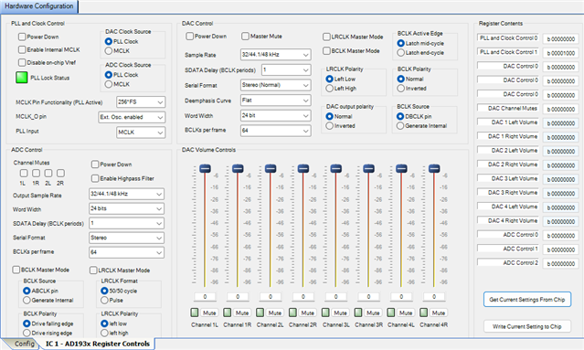Open Deemphasis Curve dropdown

click(x=276, y=101)
